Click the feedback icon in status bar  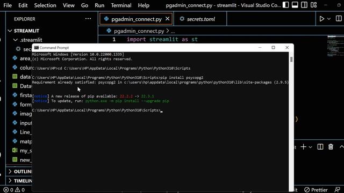coord(337,190)
